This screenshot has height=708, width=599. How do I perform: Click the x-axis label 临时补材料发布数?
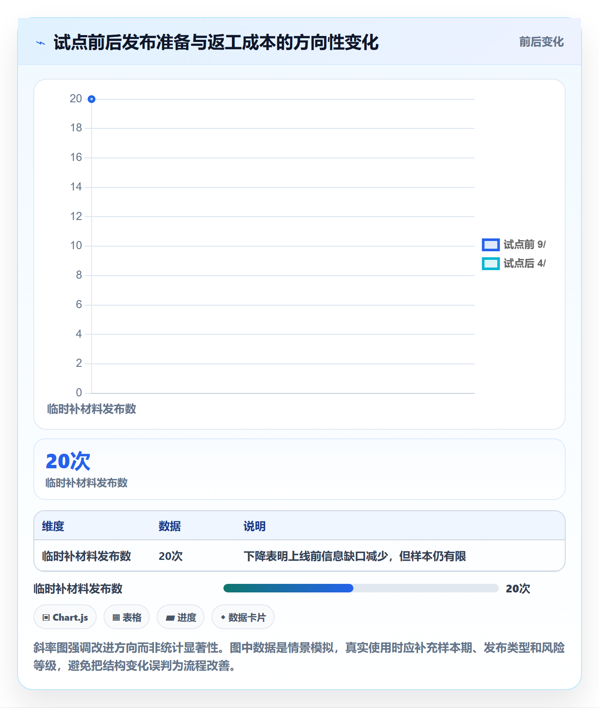pyautogui.click(x=92, y=409)
